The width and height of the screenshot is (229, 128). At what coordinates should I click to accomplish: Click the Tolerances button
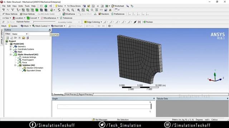66,18
